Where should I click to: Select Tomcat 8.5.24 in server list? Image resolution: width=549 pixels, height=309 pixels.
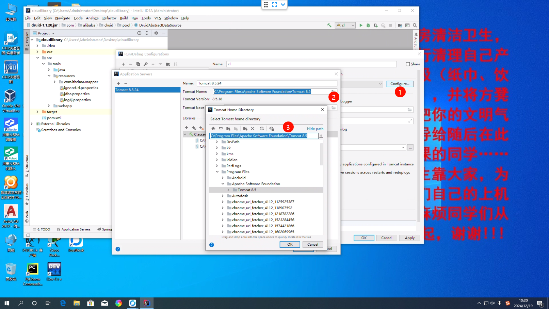147,90
